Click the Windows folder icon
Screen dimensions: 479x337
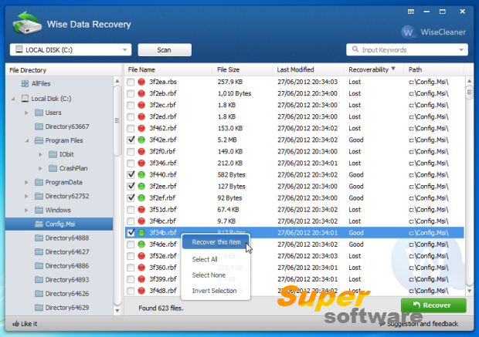click(x=39, y=210)
